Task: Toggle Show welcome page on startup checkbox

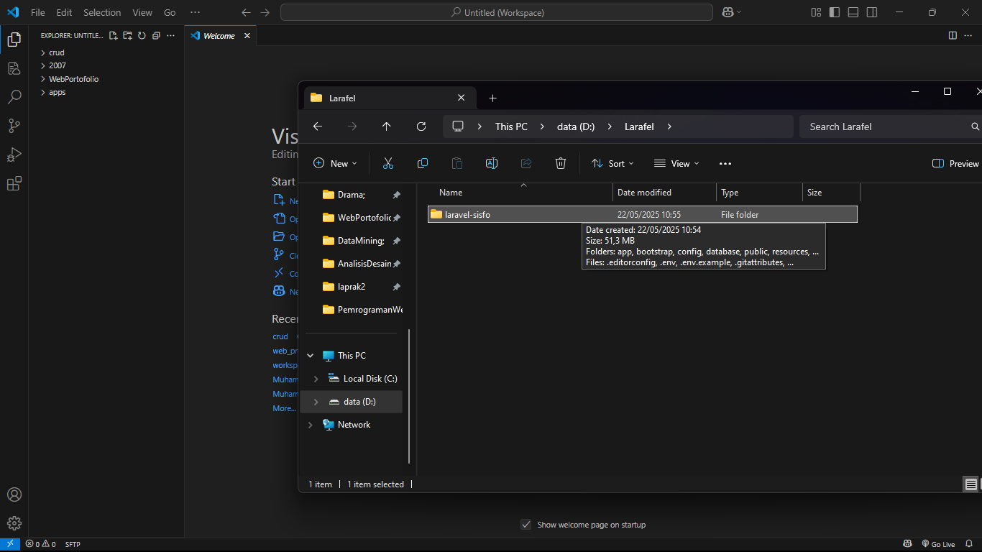Action: tap(526, 525)
